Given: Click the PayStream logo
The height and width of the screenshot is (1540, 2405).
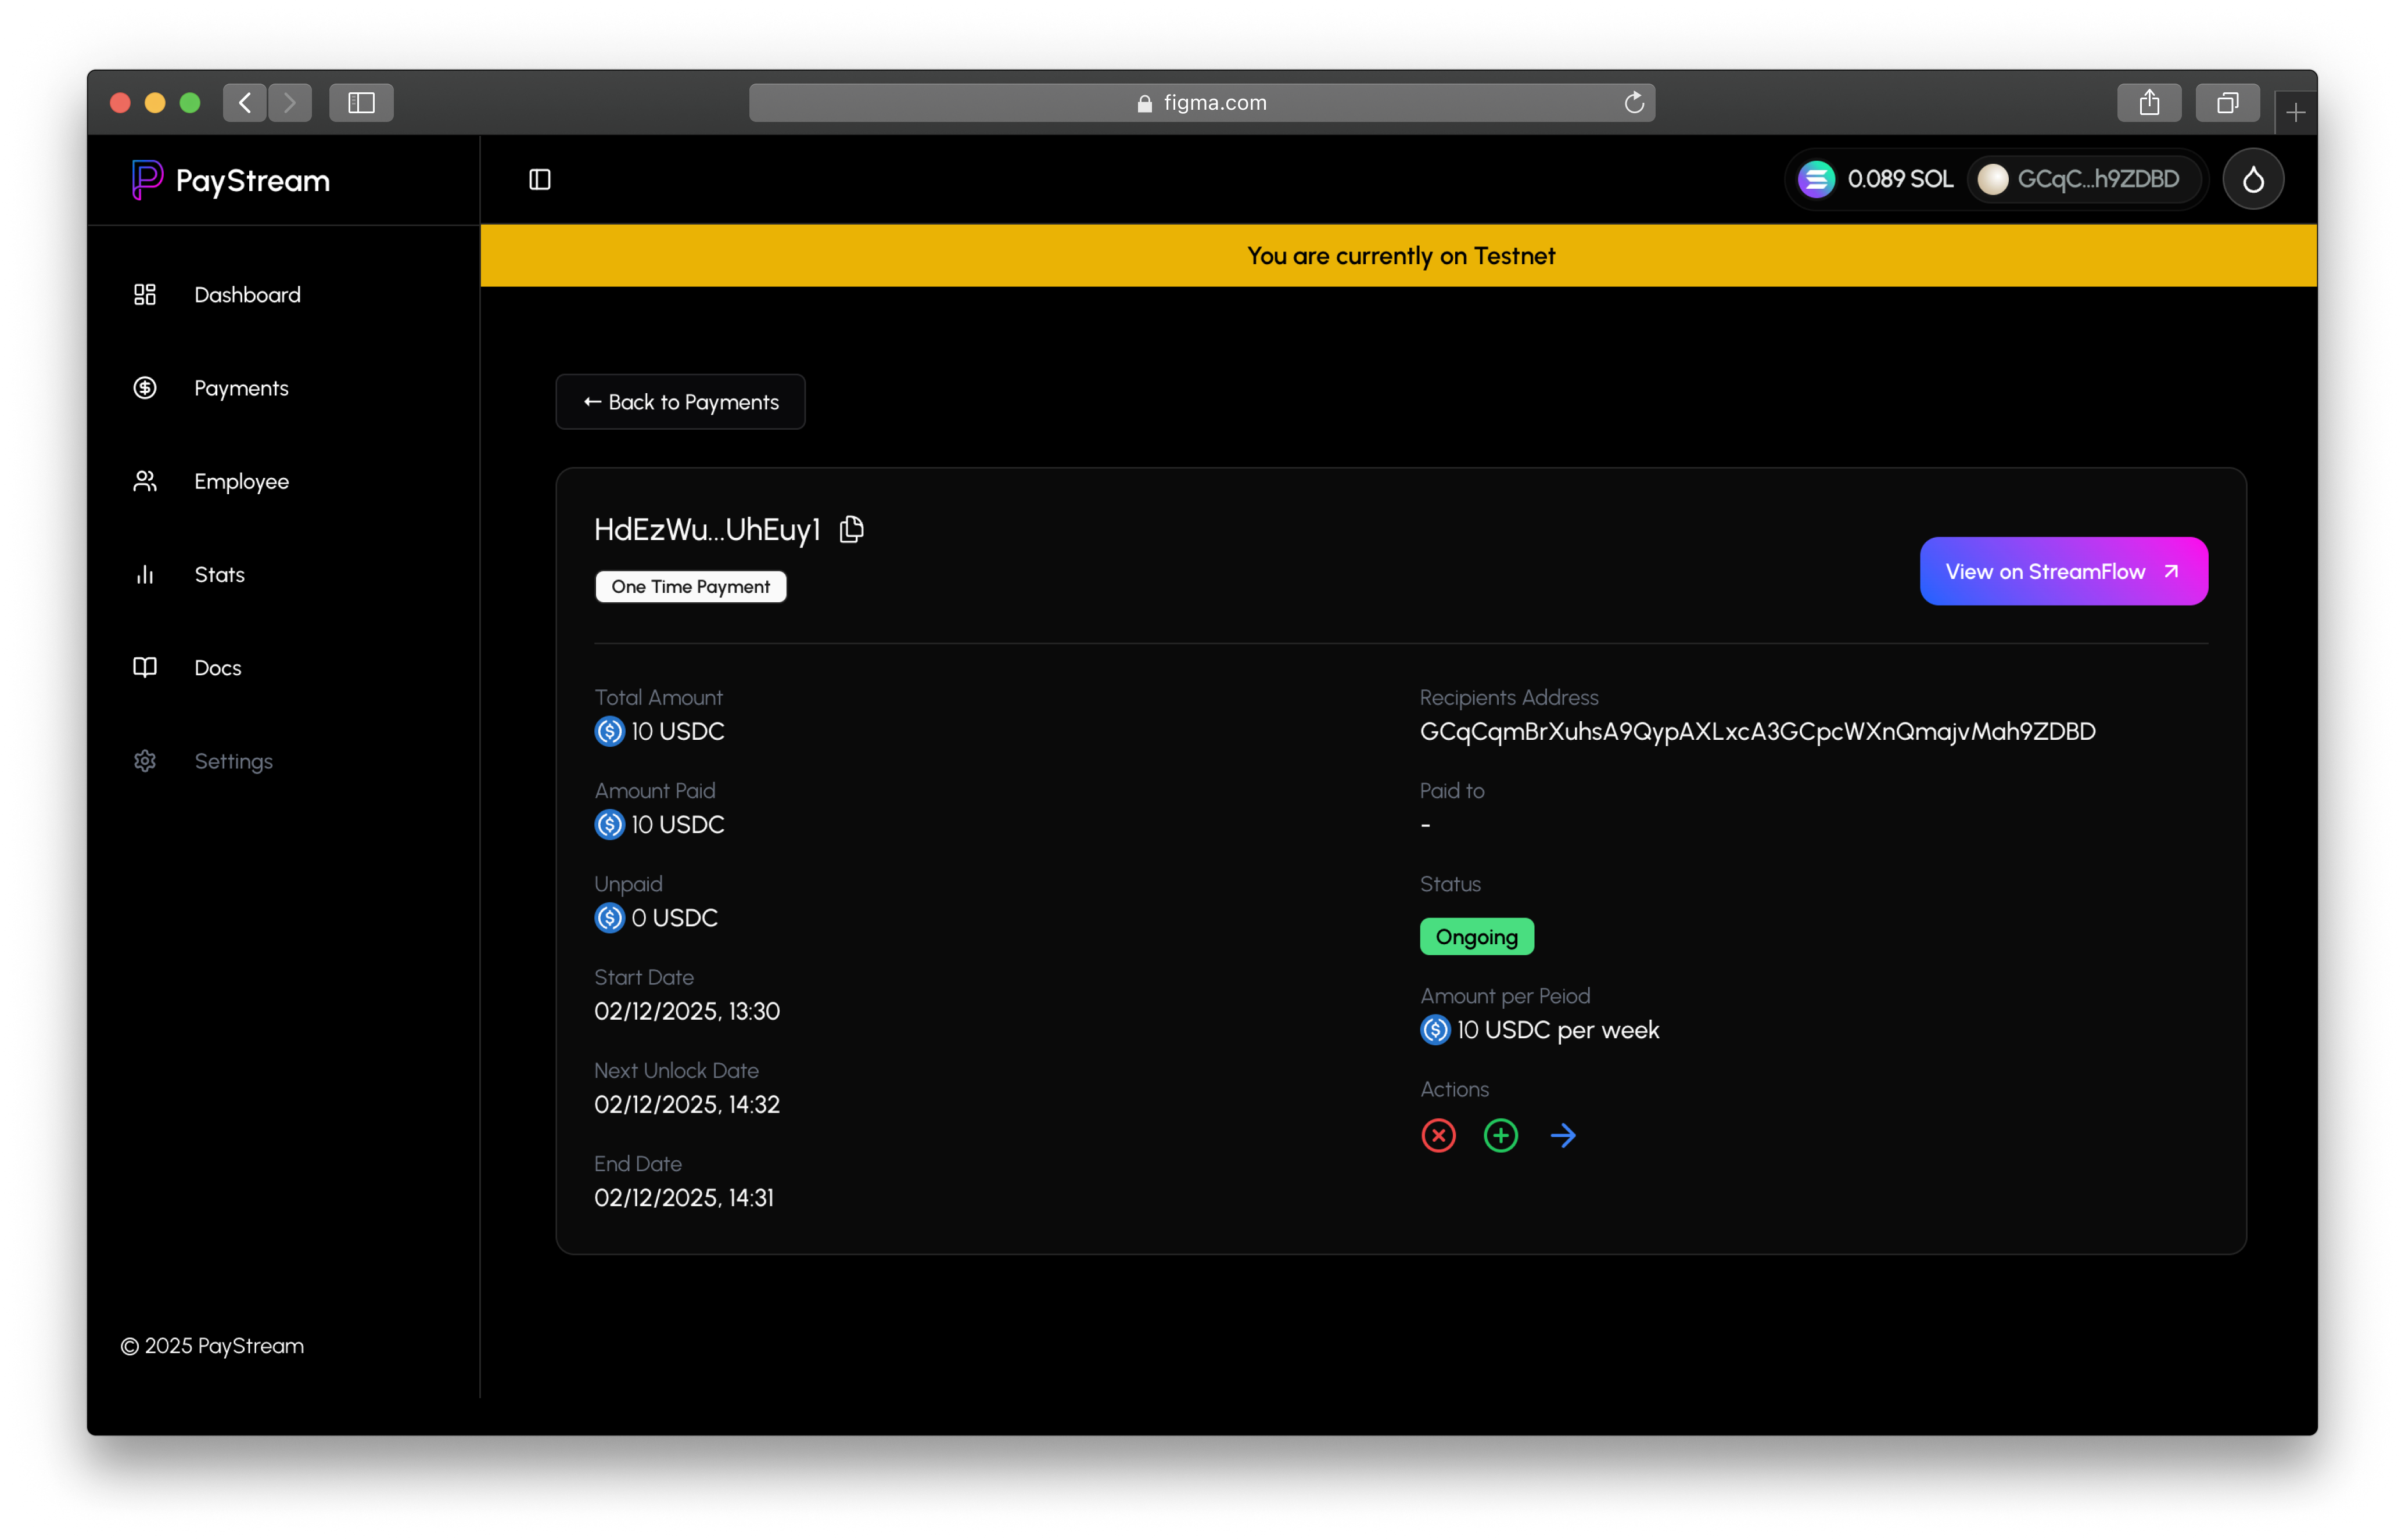Looking at the screenshot, I should (231, 180).
